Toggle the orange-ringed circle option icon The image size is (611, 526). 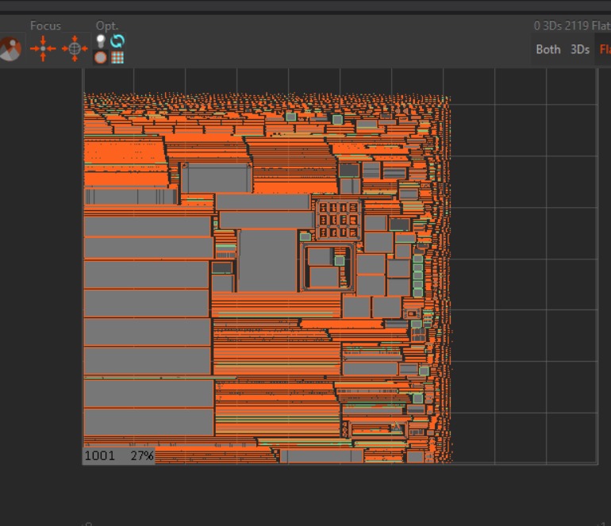[101, 58]
